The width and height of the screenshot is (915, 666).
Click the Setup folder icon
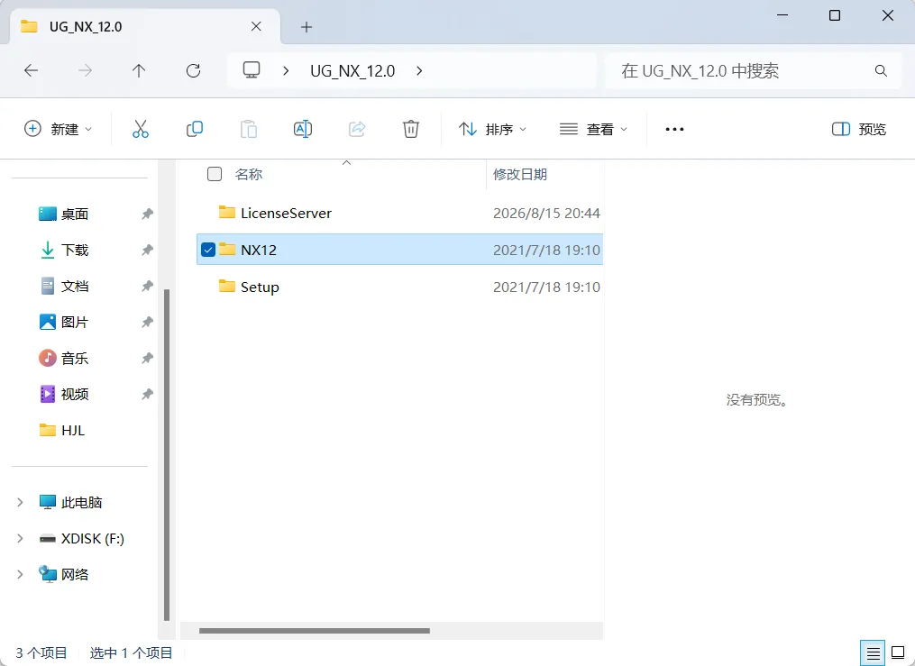click(227, 286)
